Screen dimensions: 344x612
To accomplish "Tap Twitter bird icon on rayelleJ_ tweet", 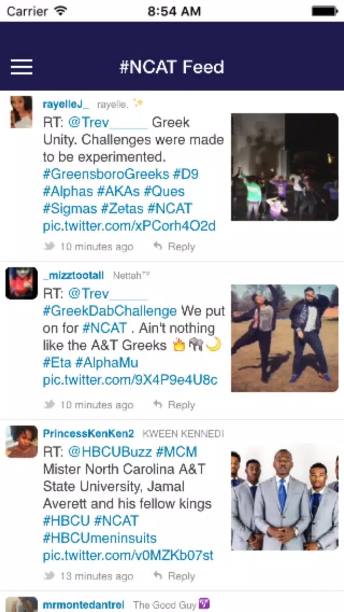I will point(49,246).
